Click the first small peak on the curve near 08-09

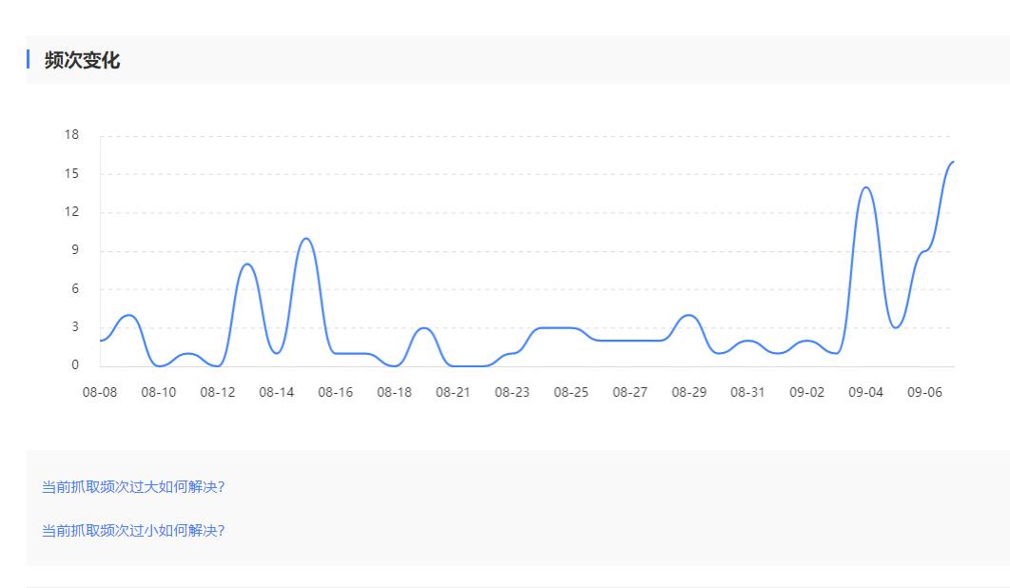tap(129, 315)
